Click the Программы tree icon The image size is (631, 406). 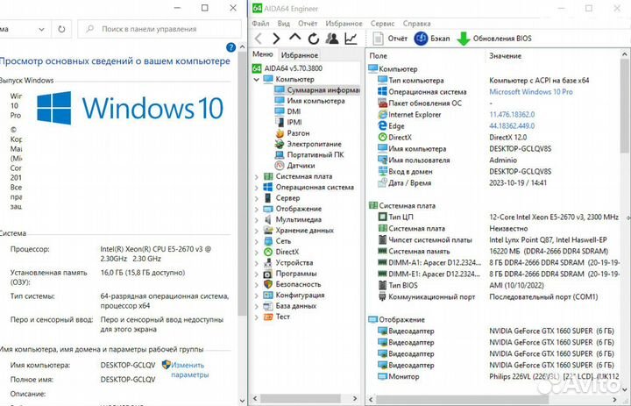268,274
